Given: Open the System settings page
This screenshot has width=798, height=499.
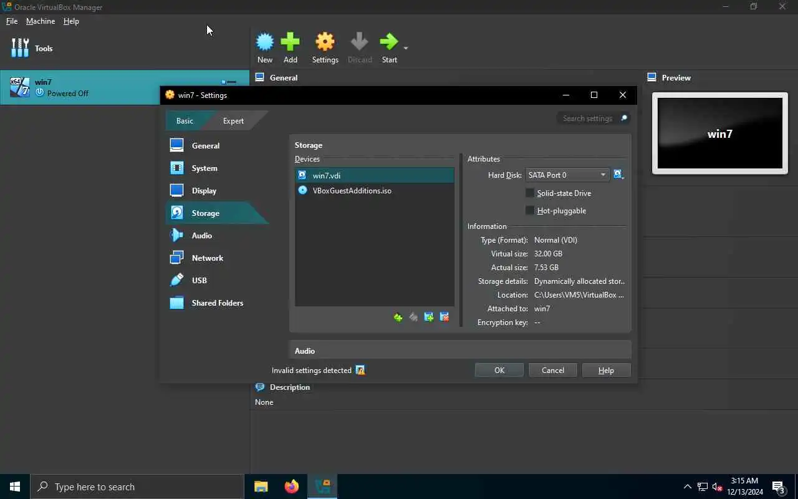Looking at the screenshot, I should point(204,168).
